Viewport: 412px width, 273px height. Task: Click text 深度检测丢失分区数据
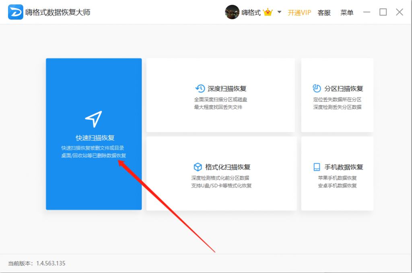337,107
